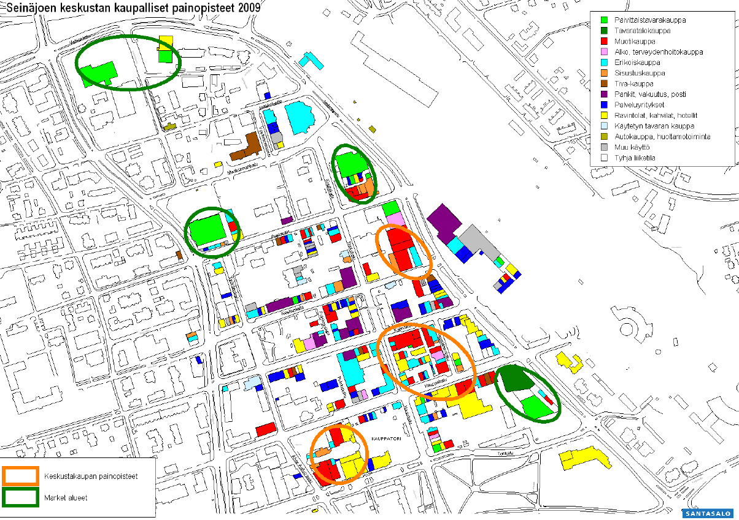Click the light blue Käytetyn tavaran kauppa swatch
This screenshot has width=739, height=520.
coord(604,126)
